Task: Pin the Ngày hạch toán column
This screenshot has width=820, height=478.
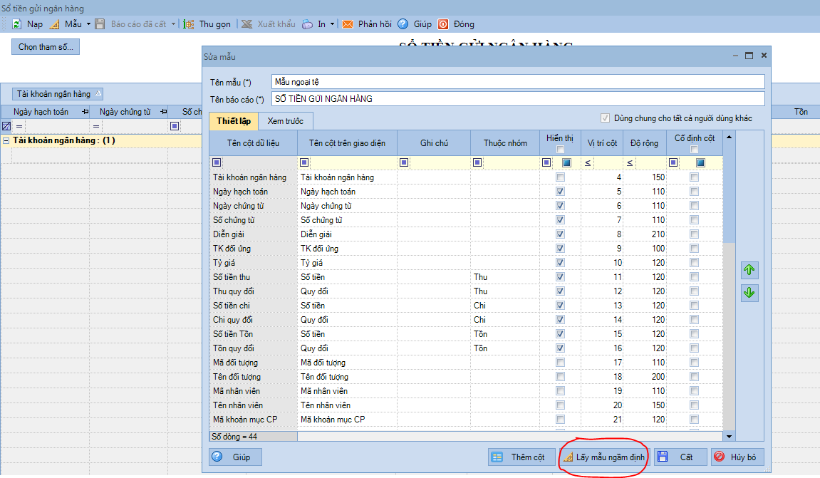Action: point(85,111)
